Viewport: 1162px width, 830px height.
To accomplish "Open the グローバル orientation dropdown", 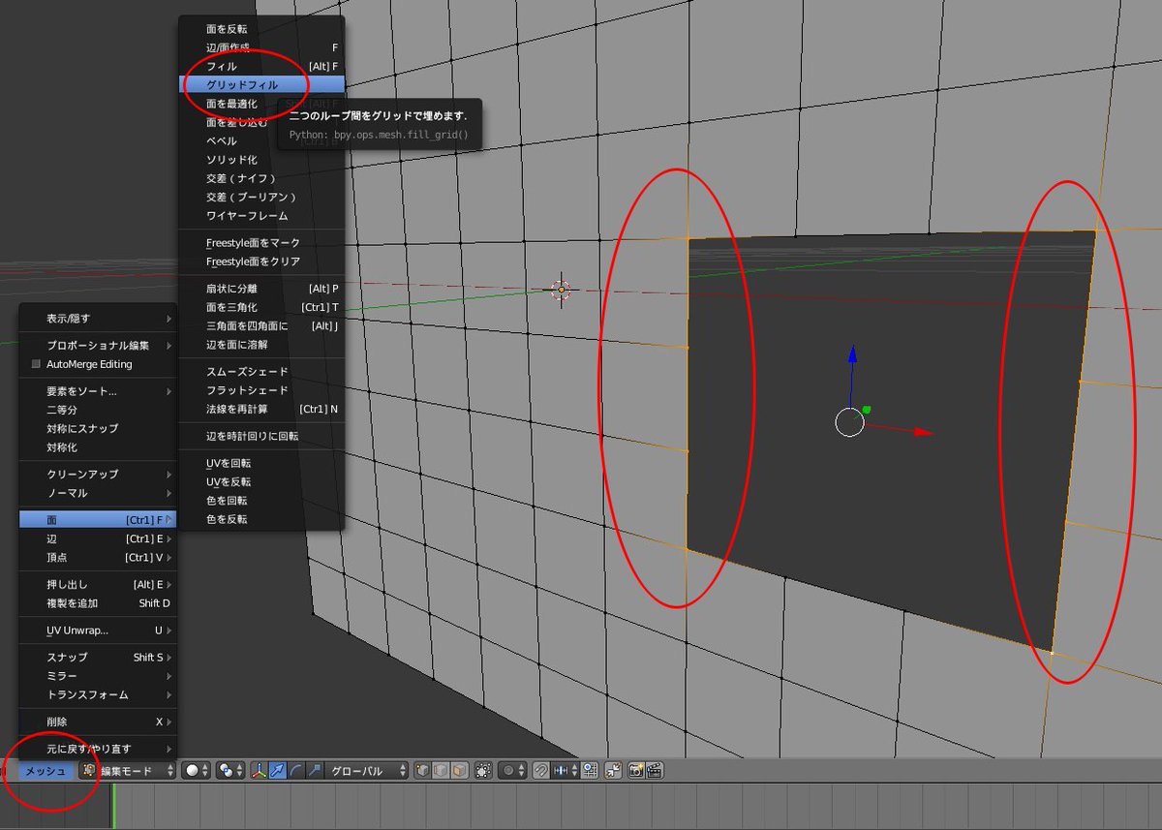I will click(367, 771).
